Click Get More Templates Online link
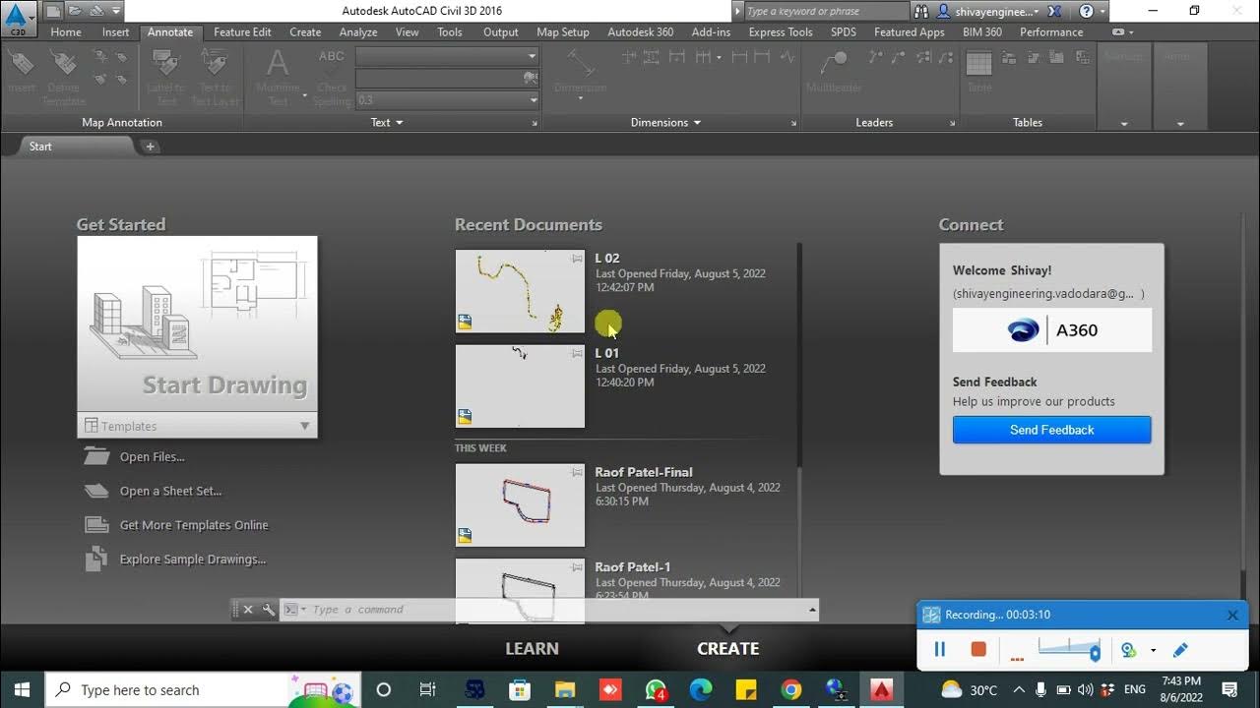1260x708 pixels. point(194,525)
